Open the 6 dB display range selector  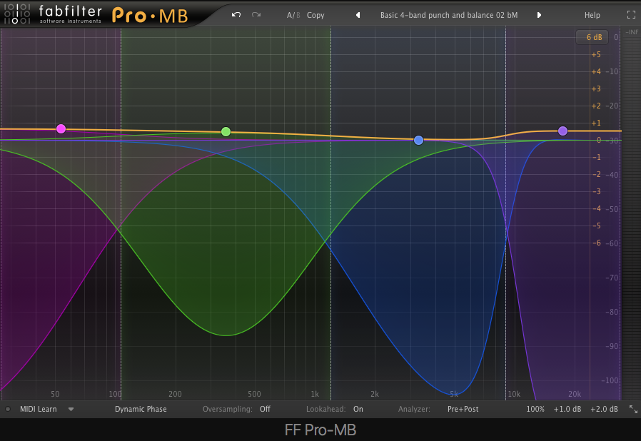click(x=592, y=37)
